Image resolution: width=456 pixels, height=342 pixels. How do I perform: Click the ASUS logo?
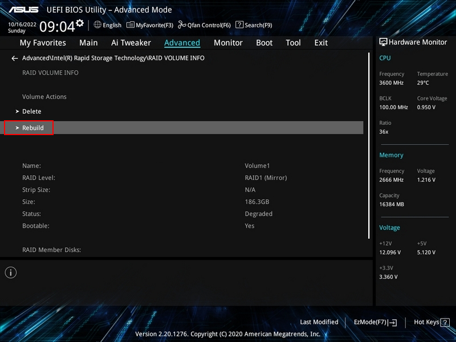pos(23,10)
